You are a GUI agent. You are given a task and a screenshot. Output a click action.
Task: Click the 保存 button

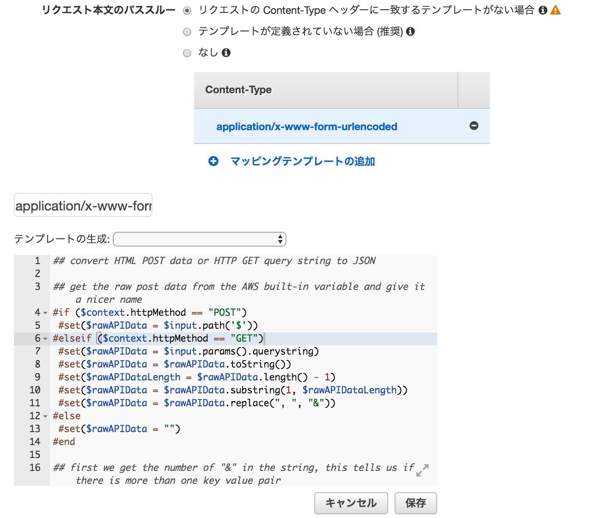(x=415, y=503)
